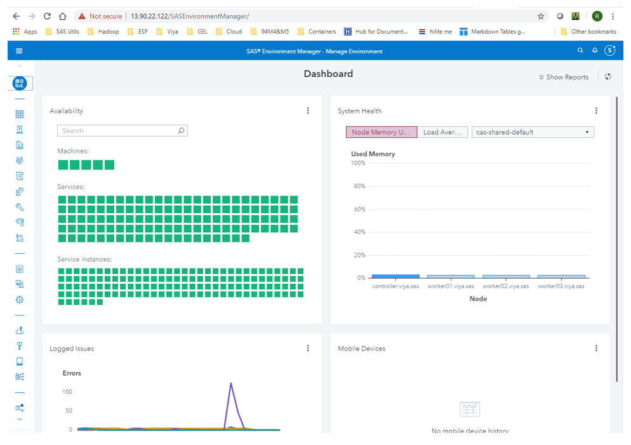Click the key icon in sidebar

coord(20,346)
